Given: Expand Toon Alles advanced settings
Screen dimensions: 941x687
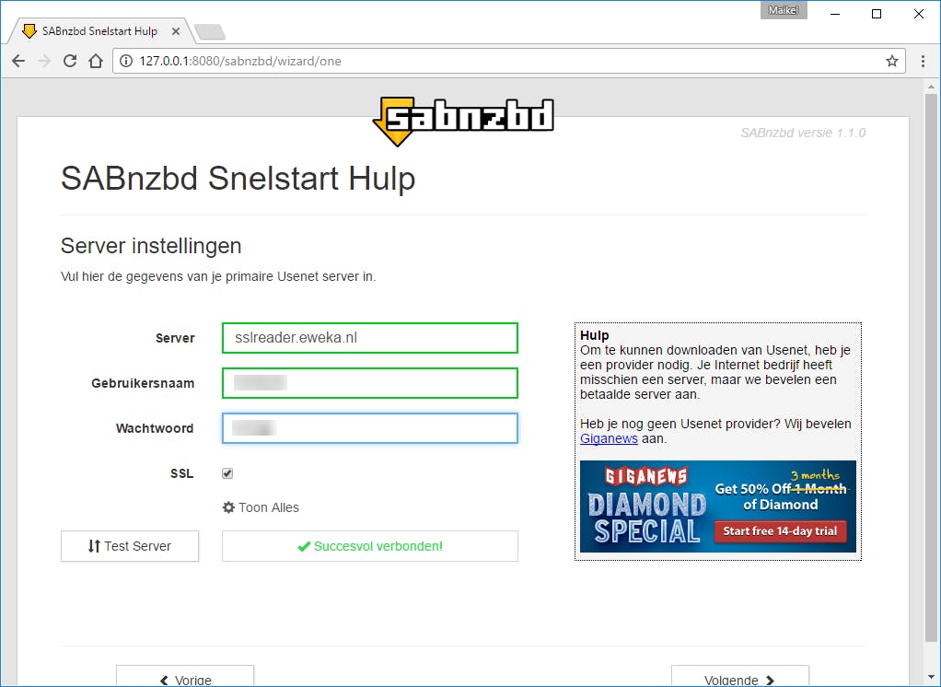Looking at the screenshot, I should [261, 507].
